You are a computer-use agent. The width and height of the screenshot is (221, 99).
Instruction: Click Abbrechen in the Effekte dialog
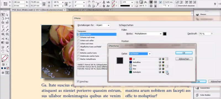[x=215, y=81]
